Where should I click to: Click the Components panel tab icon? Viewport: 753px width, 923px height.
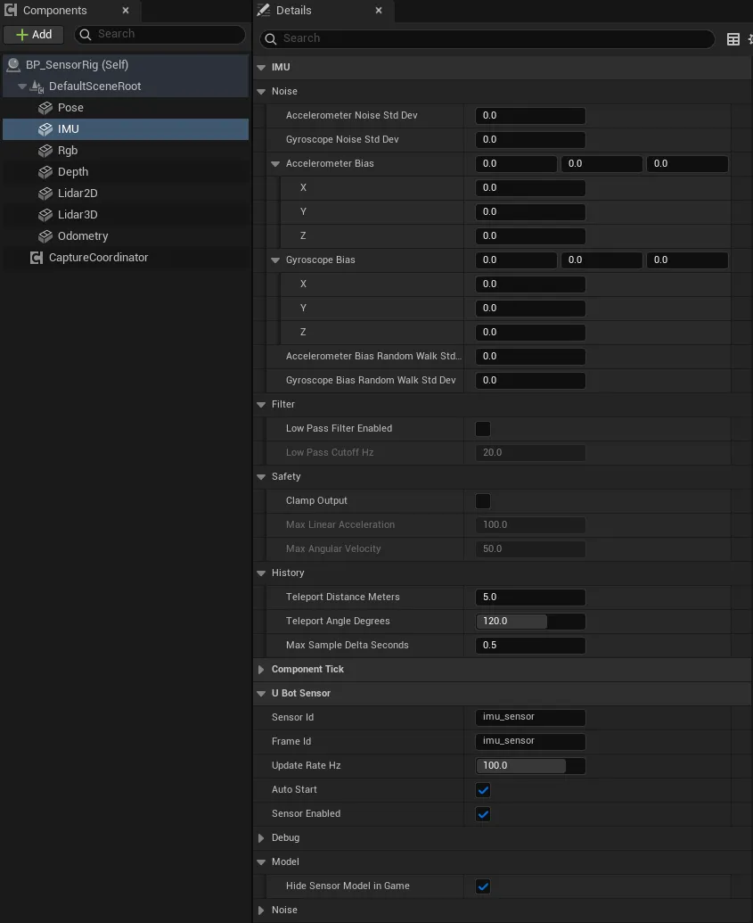click(x=11, y=10)
